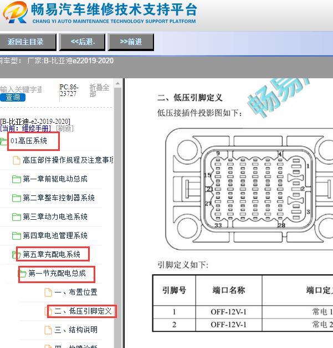Expand 第三章动力电池系统 chapter
The width and height of the screenshot is (333, 348).
pos(55,216)
